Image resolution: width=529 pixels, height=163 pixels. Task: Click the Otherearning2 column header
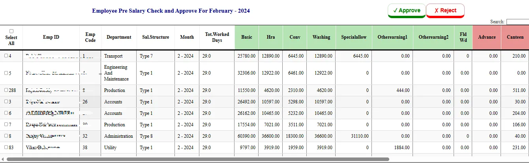pyautogui.click(x=433, y=37)
